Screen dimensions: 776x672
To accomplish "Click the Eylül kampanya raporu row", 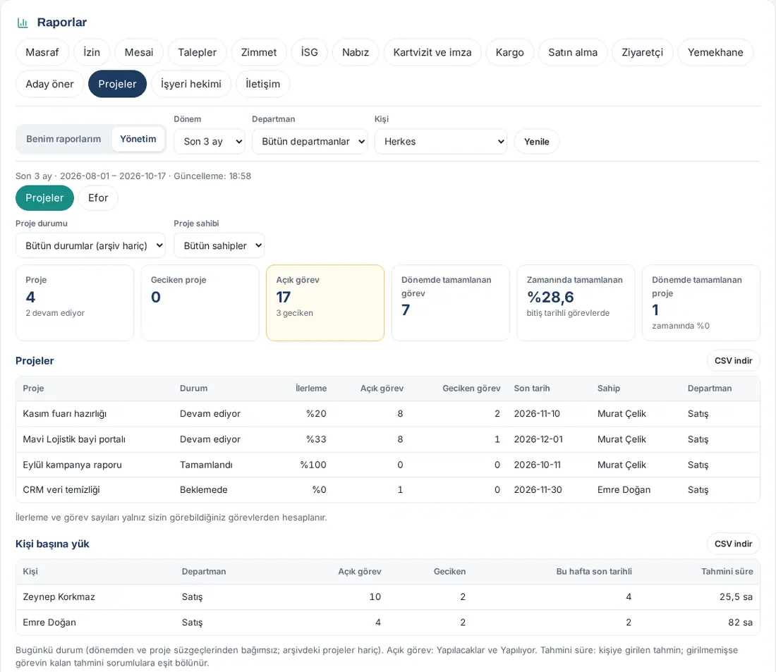I will (387, 465).
